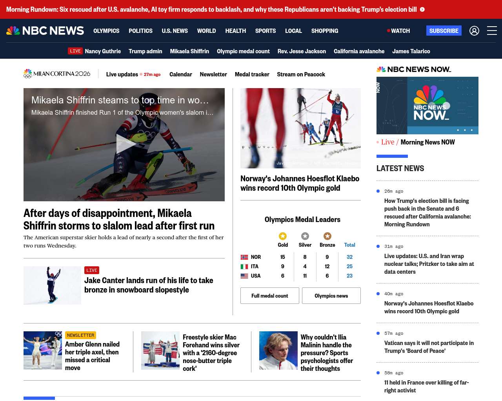Image resolution: width=502 pixels, height=401 pixels.
Task: Read Shiffrin storms to slalom lead headline
Action: (x=119, y=219)
